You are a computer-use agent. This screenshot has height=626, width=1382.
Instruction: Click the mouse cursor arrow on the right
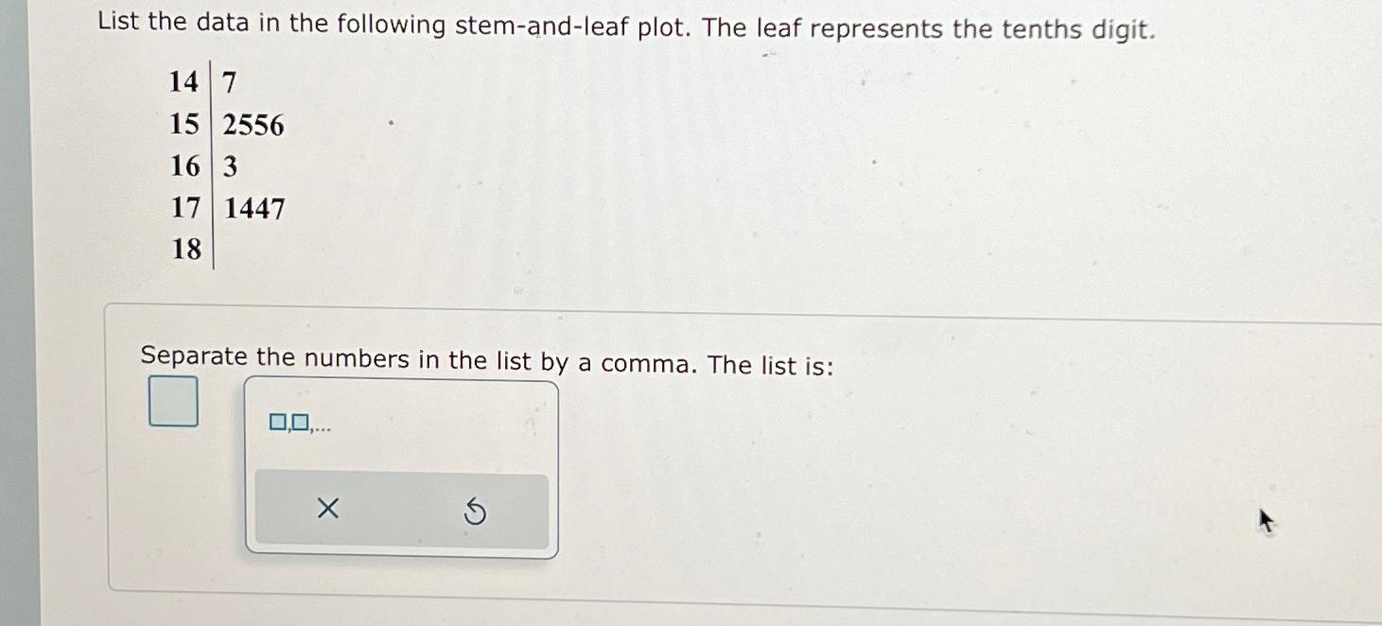click(1268, 520)
